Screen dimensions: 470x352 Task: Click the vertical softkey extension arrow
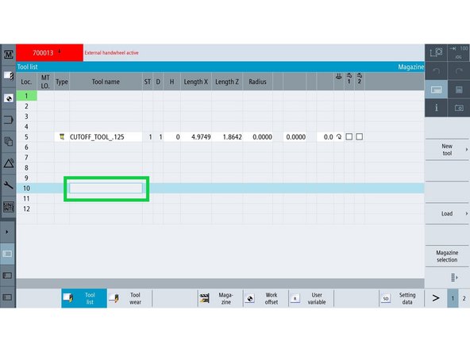click(x=454, y=277)
